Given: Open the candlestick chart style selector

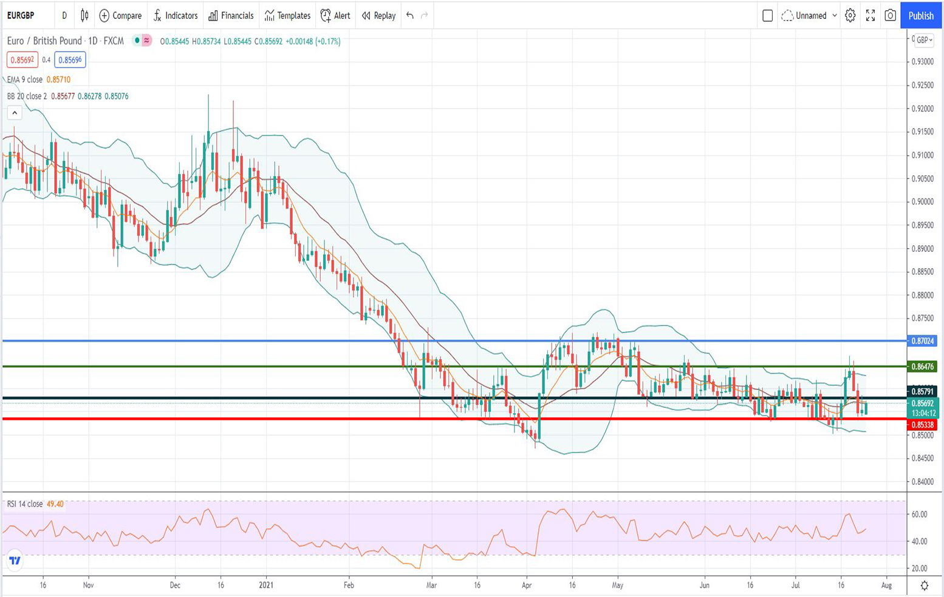Looking at the screenshot, I should tap(84, 16).
